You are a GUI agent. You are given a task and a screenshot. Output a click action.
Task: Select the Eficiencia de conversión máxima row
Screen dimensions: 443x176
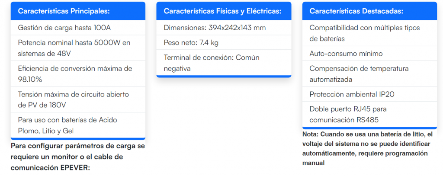(x=78, y=74)
